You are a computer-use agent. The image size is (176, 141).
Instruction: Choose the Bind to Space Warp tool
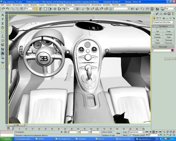[22, 9]
